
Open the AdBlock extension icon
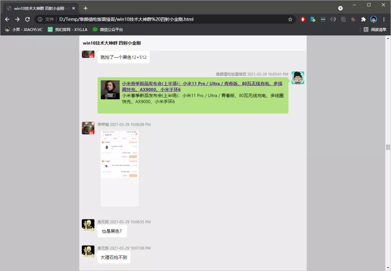pyautogui.click(x=303, y=20)
